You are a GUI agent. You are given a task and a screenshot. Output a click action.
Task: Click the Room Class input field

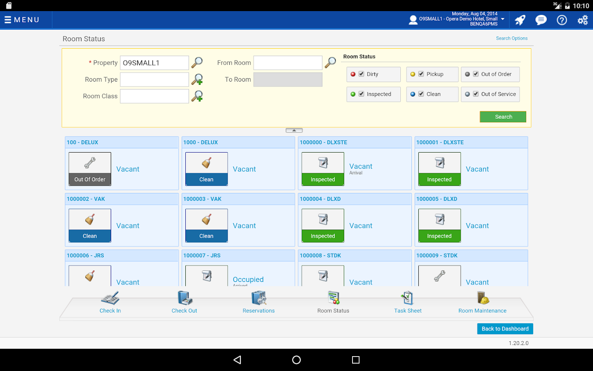tap(154, 96)
